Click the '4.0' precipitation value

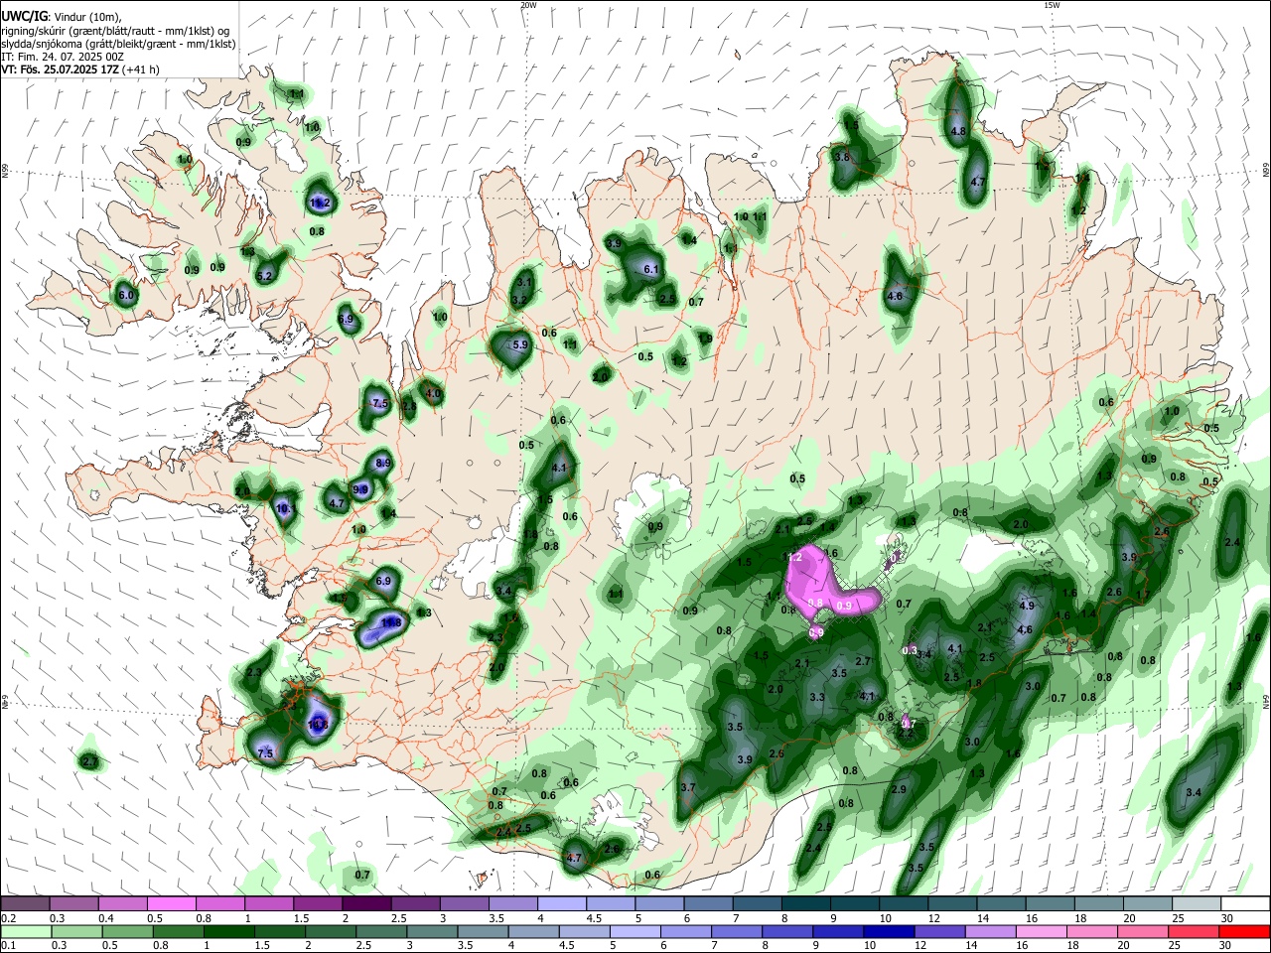[433, 394]
